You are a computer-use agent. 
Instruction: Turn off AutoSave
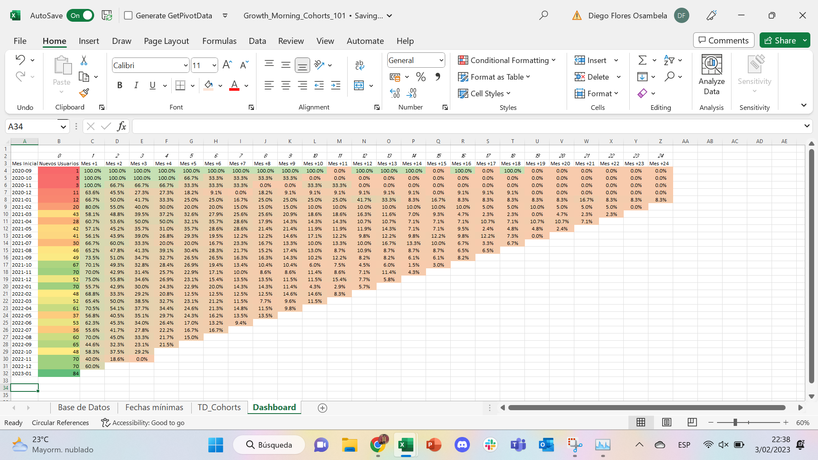[80, 15]
